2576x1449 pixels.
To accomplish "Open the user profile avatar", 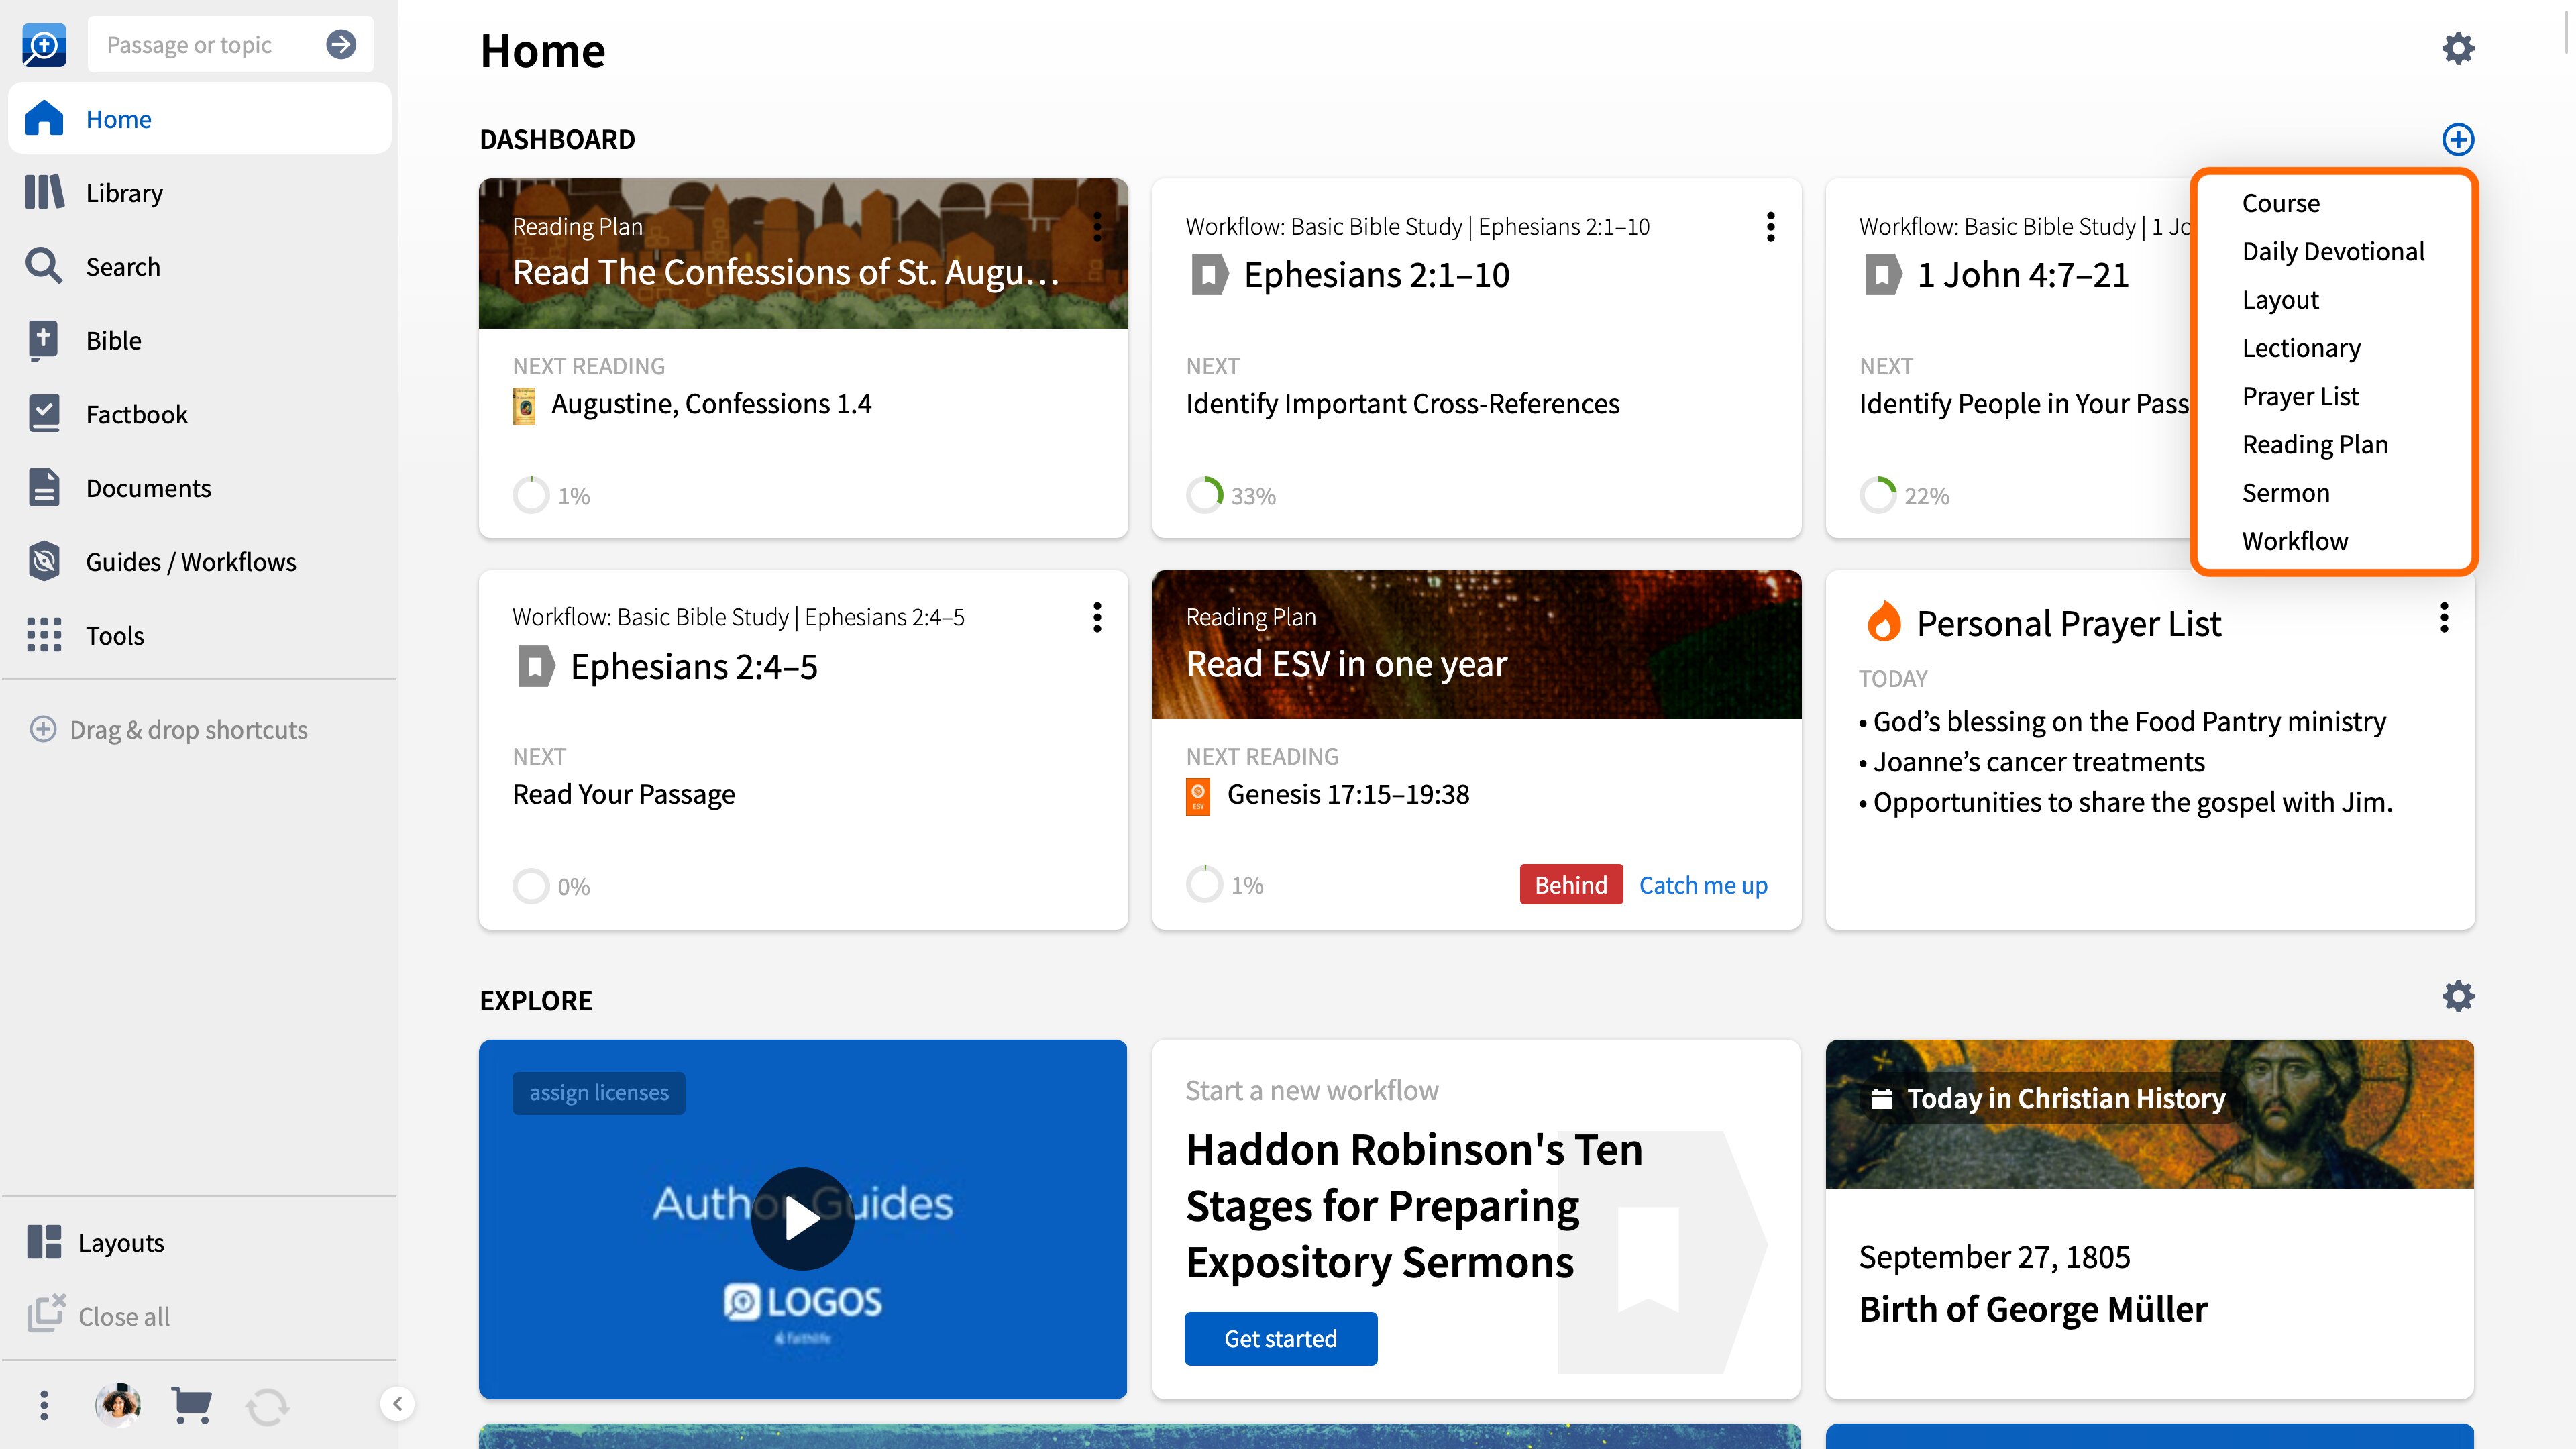I will 118,1405.
